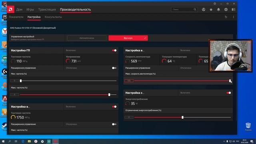256x144 pixels.
Task: Show notifications bell in Radeon Software
Action: (218, 10)
